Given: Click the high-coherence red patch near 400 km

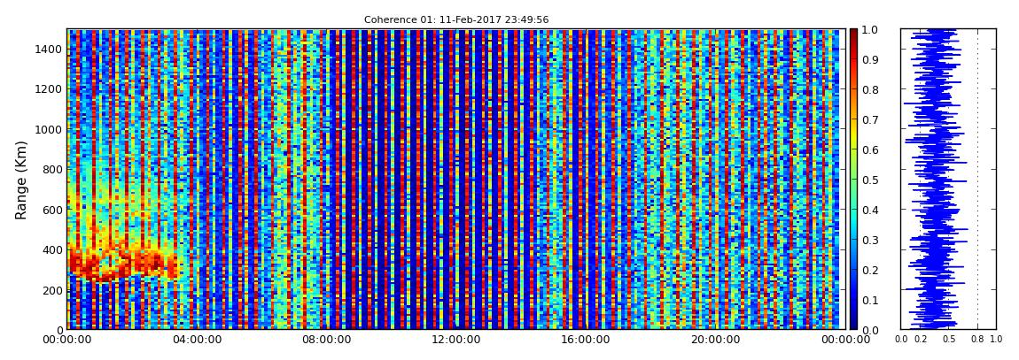Looking at the screenshot, I should pyautogui.click(x=123, y=263).
